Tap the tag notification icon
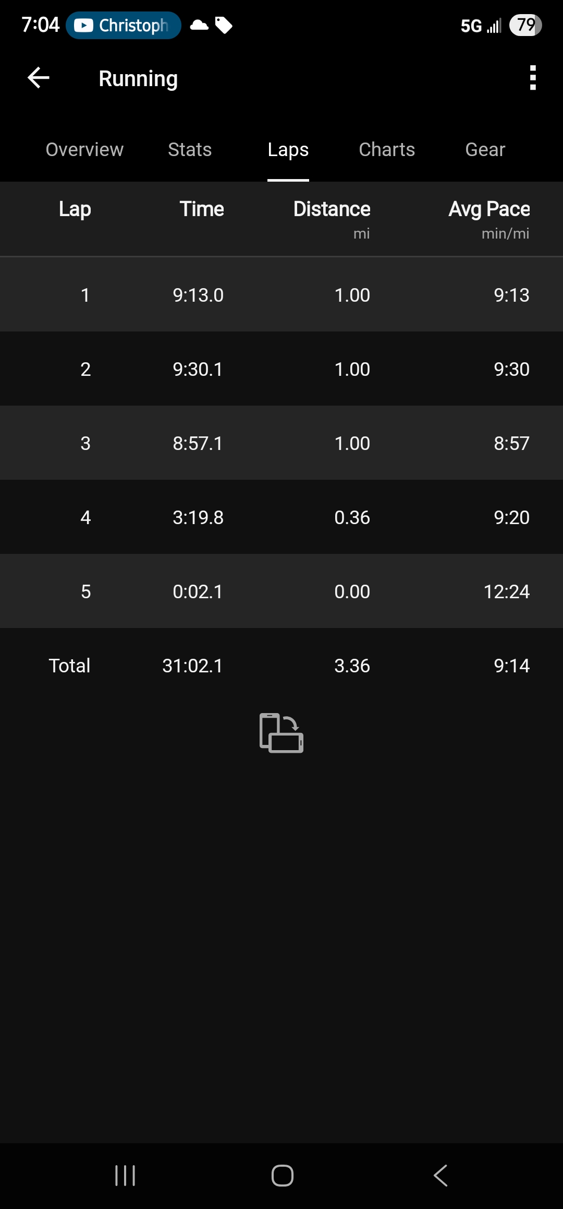The height and width of the screenshot is (1209, 563). coord(224,25)
